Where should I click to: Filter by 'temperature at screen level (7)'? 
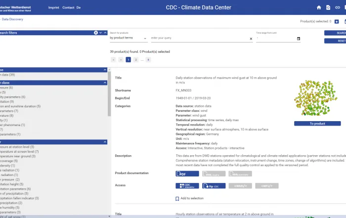[19, 152]
